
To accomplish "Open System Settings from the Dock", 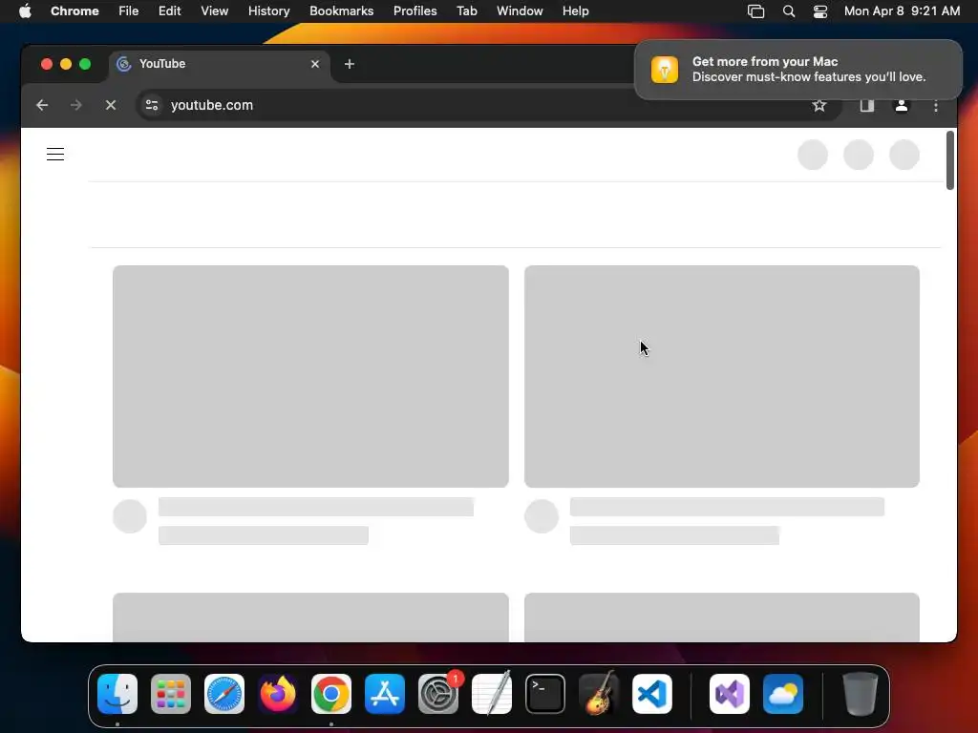I will 438,694.
